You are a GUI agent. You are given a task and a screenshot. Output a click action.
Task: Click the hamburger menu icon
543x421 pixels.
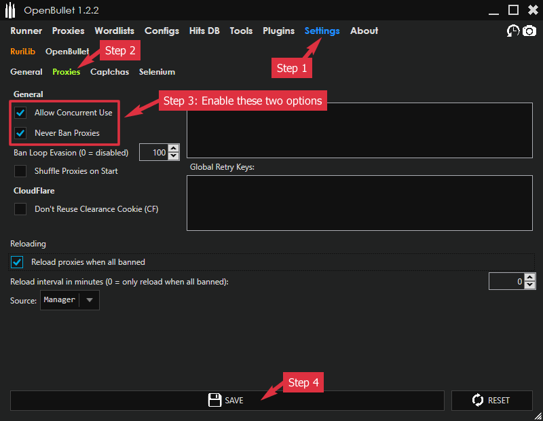tap(10, 10)
